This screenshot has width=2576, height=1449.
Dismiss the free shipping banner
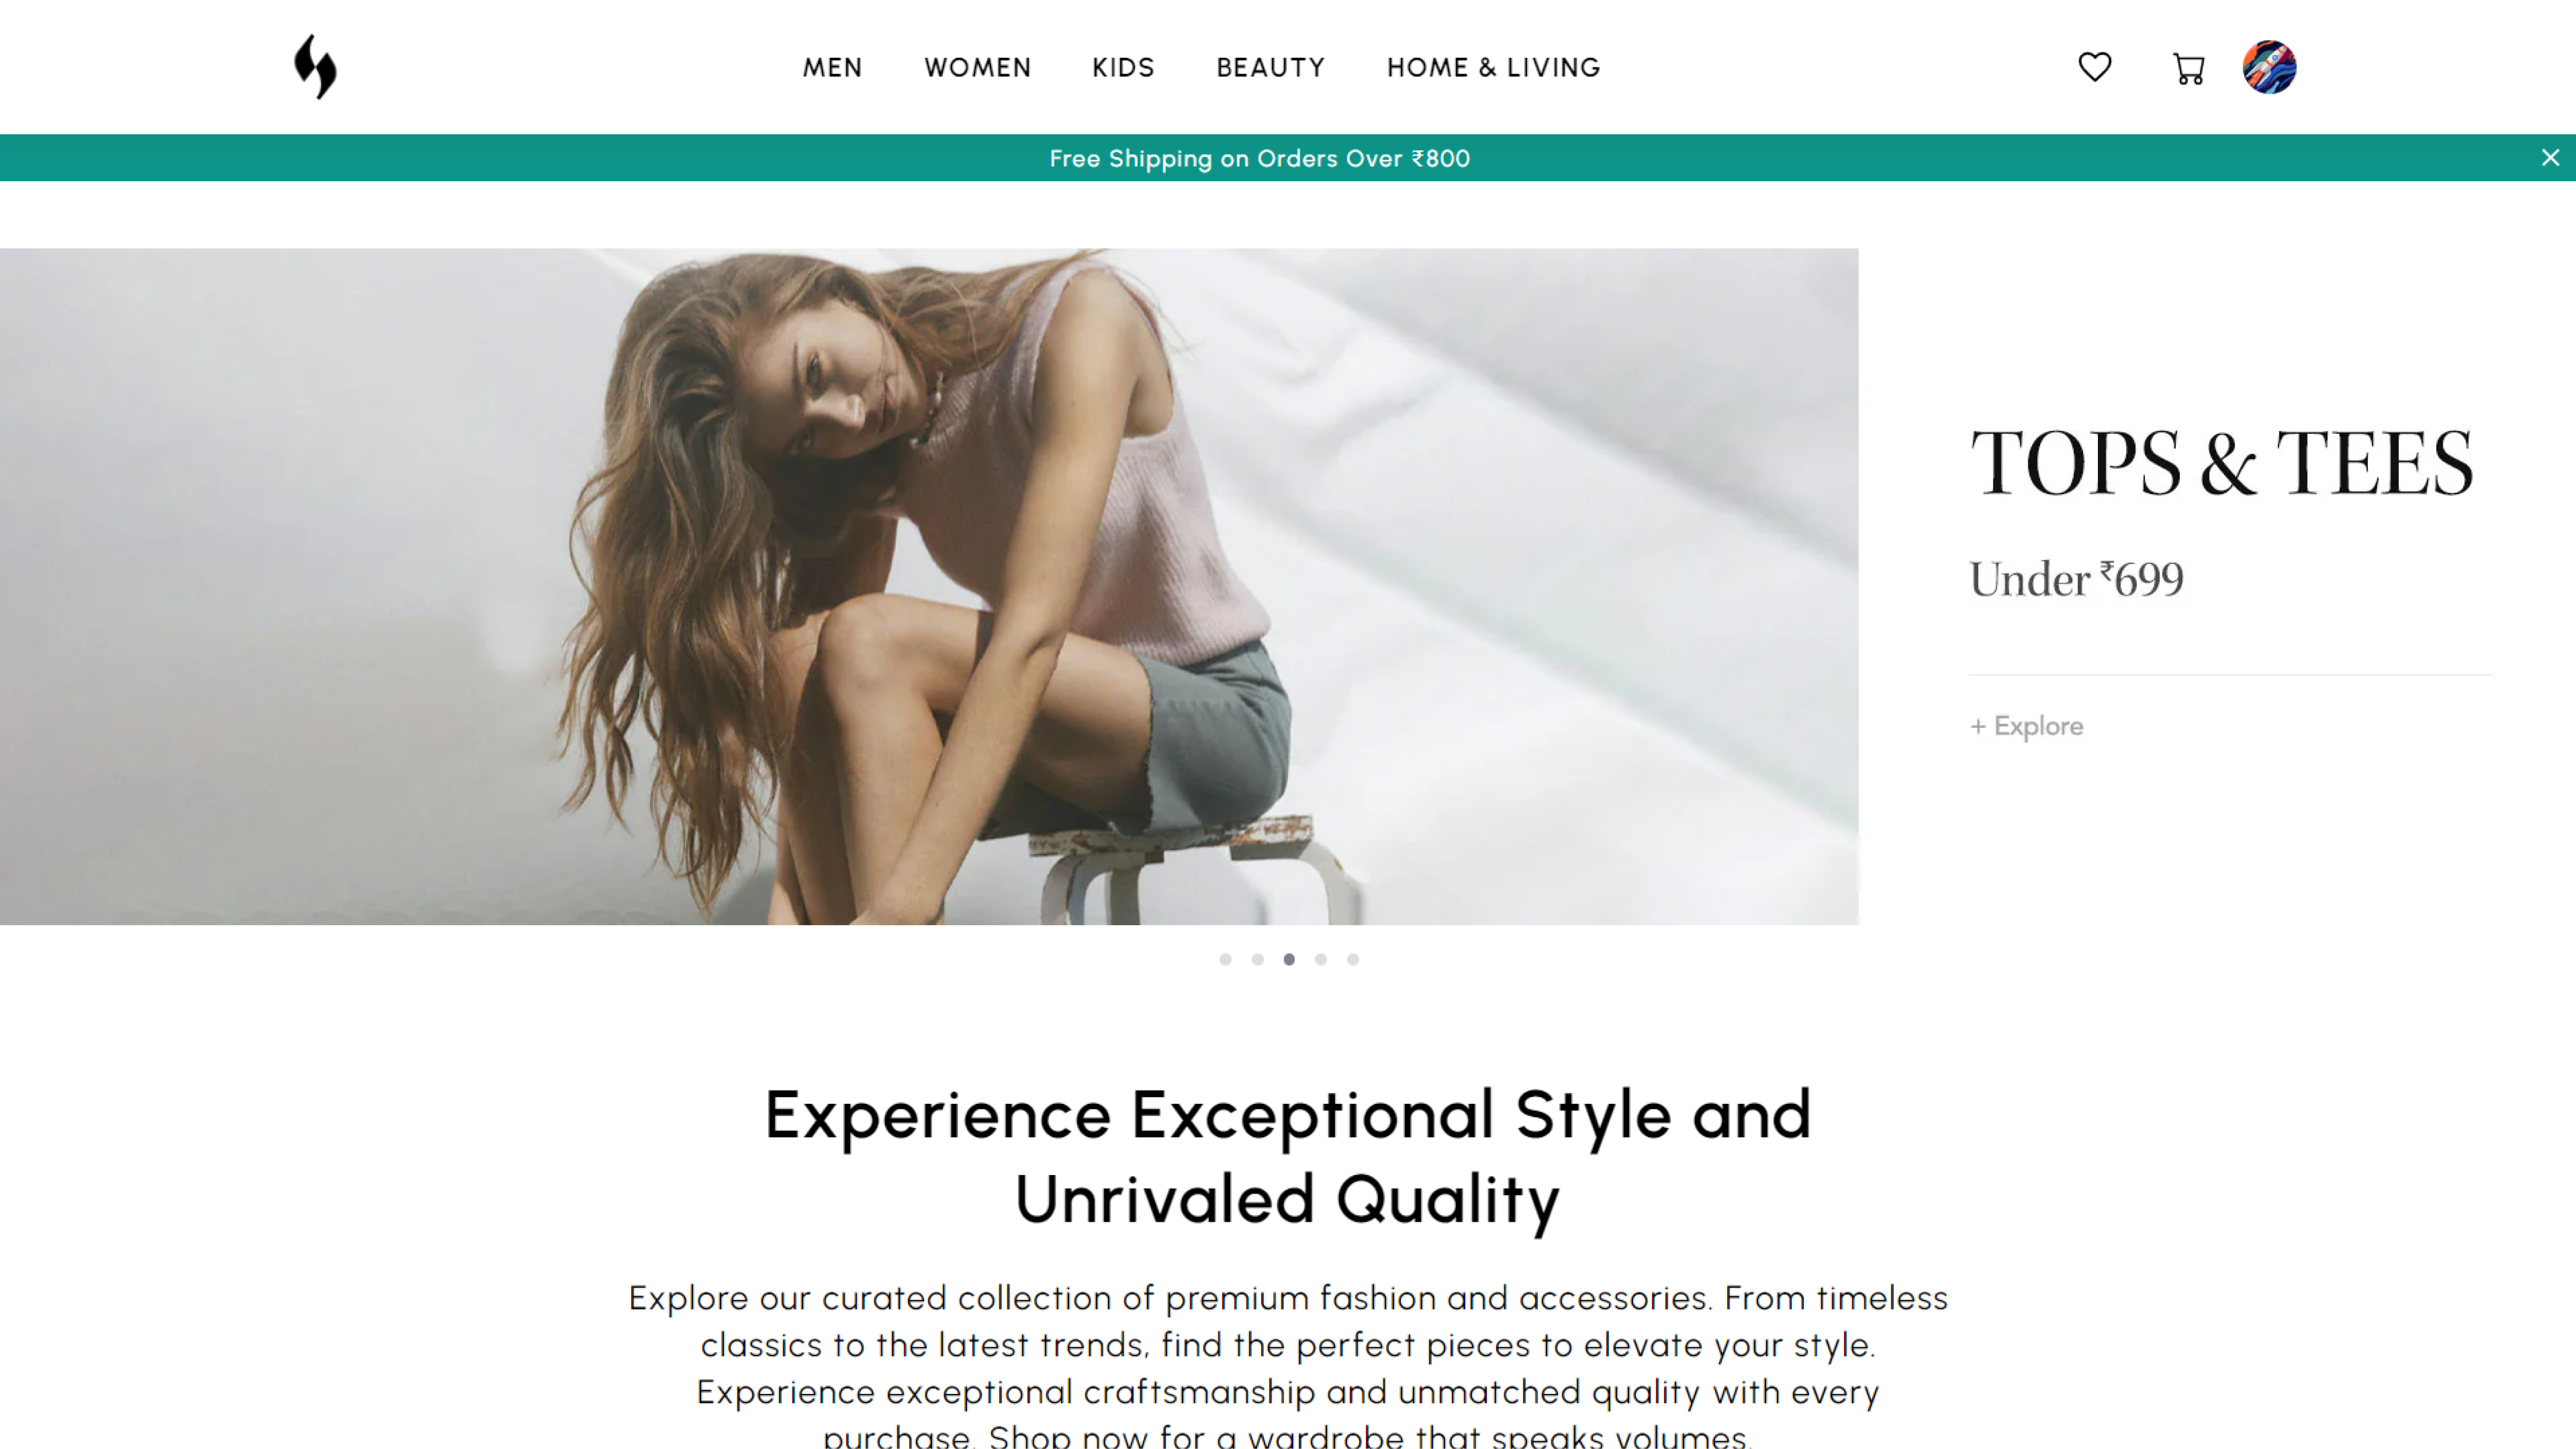coord(2550,158)
